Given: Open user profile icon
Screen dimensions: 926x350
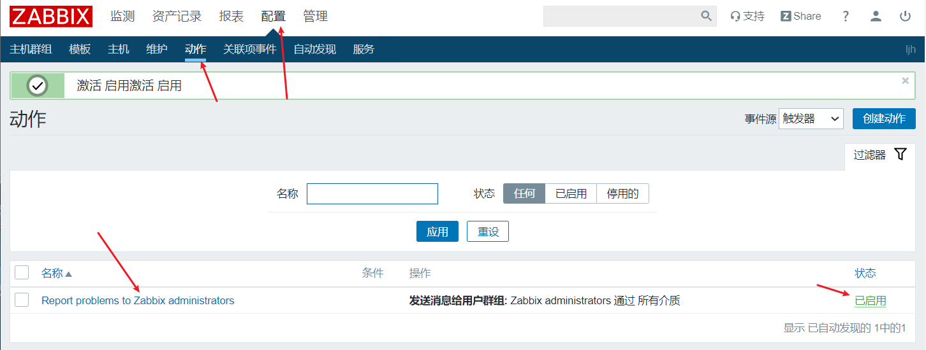Looking at the screenshot, I should click(876, 17).
